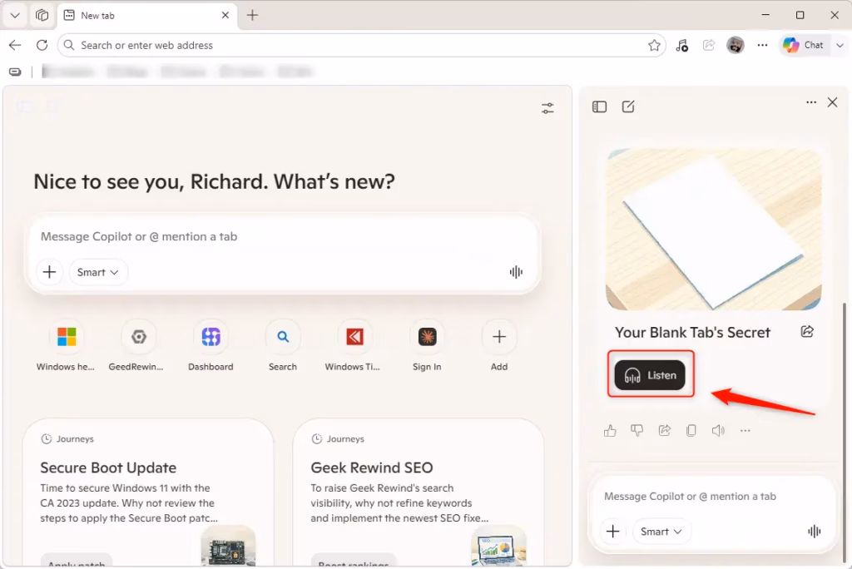Open the Windows help shortcut tile
Viewport: 852px width, 569px height.
[x=67, y=346]
